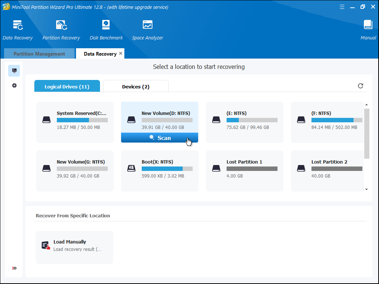Click System Reserved usage bar
The width and height of the screenshot is (379, 284).
[82, 120]
